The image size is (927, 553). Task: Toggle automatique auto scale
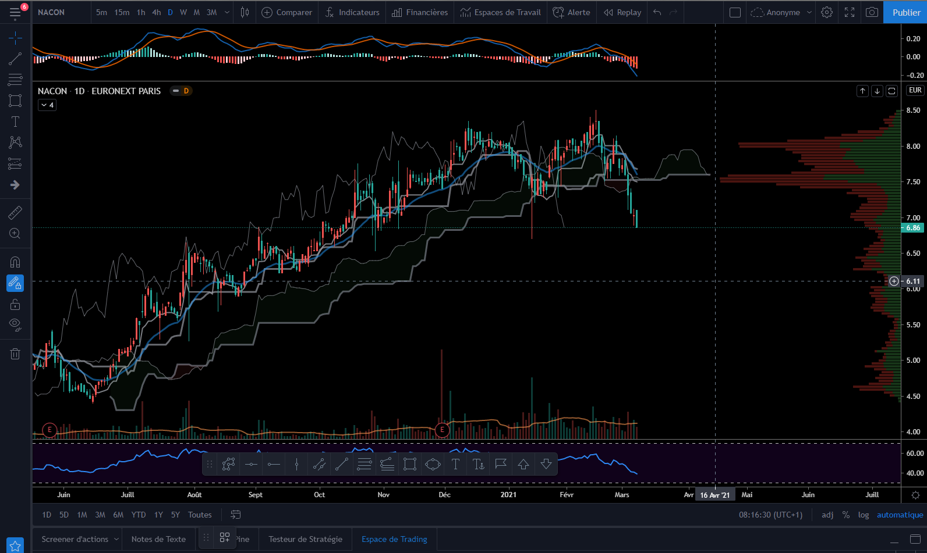(900, 515)
